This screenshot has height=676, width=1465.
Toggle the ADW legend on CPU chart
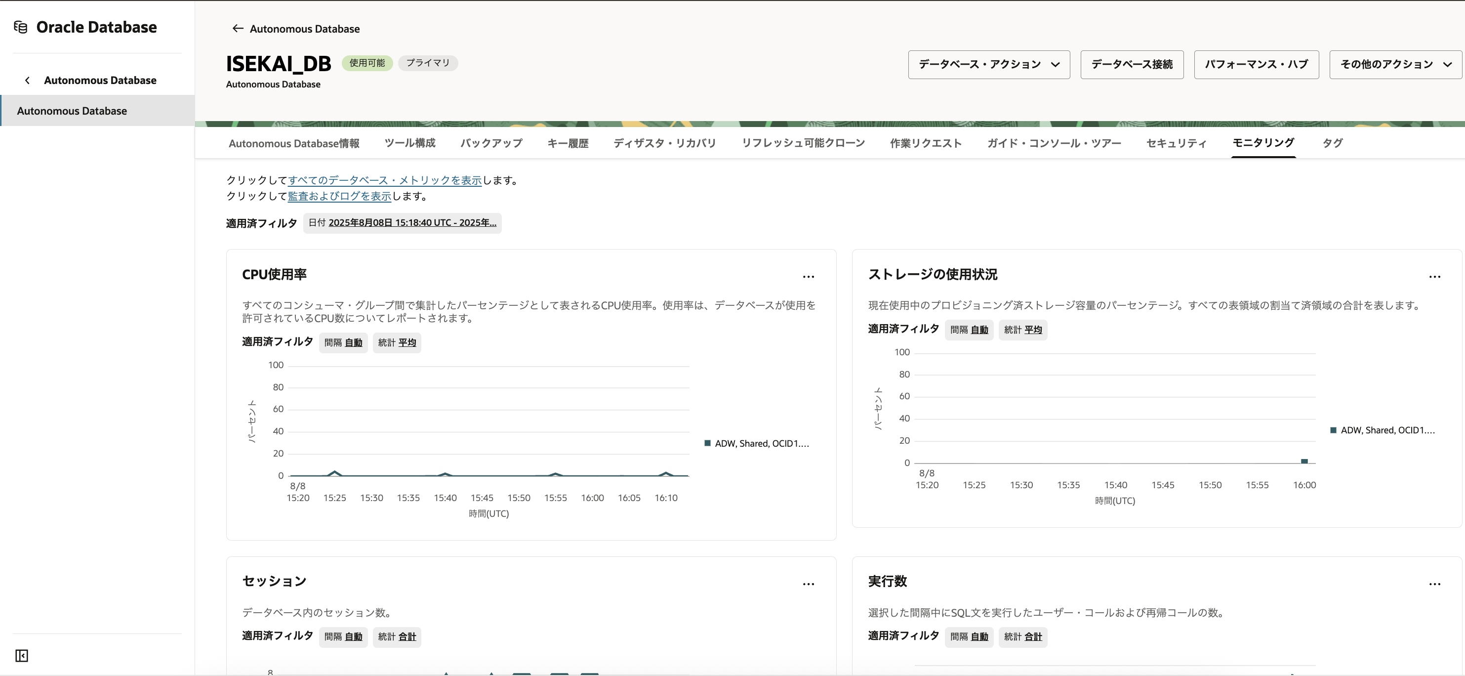(756, 443)
